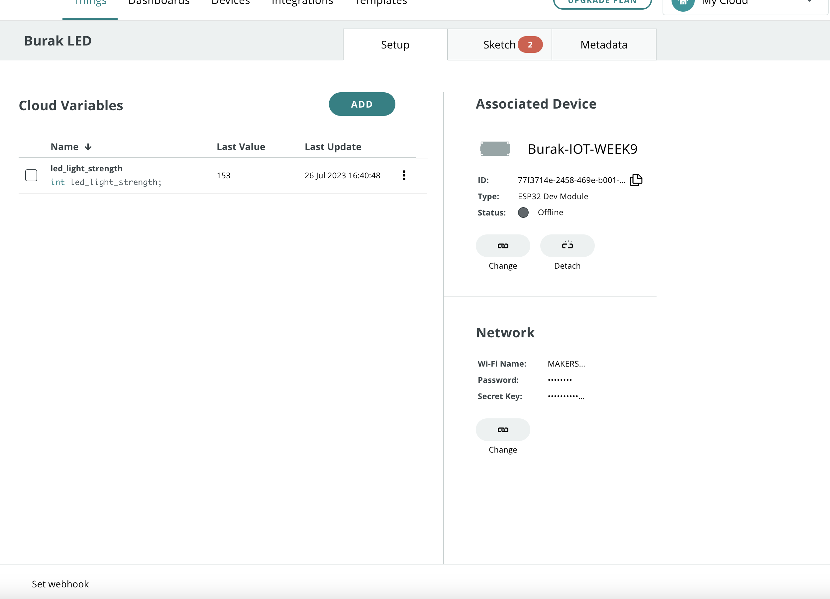Sort variables by Name column arrow

[x=88, y=147]
